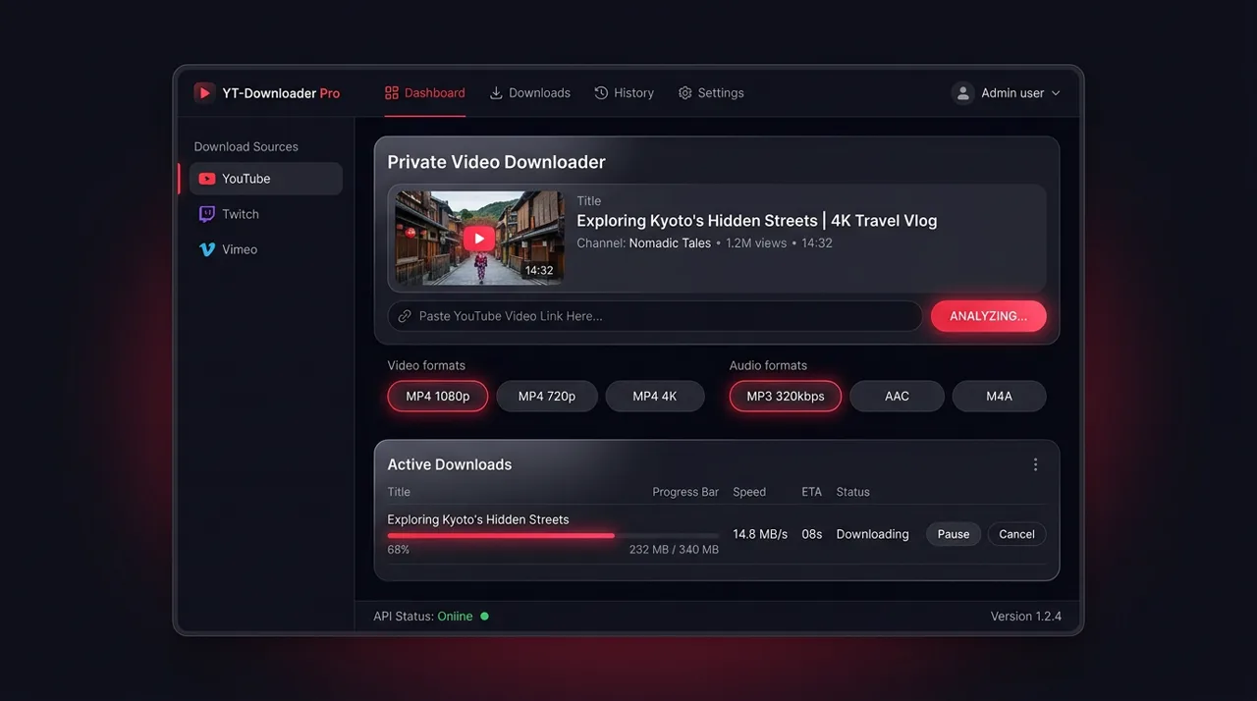Viewport: 1257px width, 701px height.
Task: Switch to the Downloads tab
Action: (x=530, y=92)
